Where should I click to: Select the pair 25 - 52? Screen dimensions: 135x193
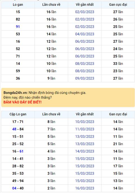(x=18, y=144)
